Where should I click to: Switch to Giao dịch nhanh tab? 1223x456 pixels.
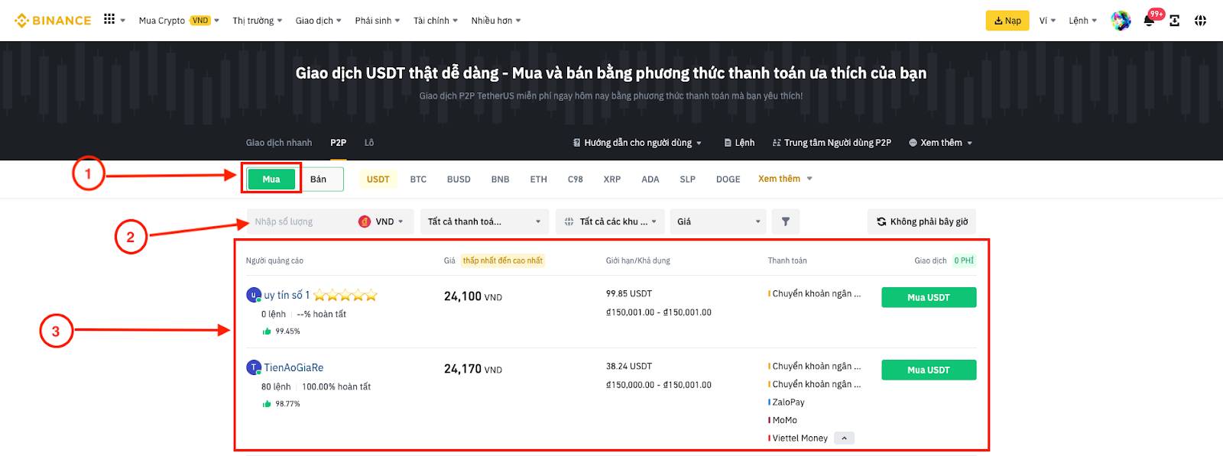coord(279,143)
